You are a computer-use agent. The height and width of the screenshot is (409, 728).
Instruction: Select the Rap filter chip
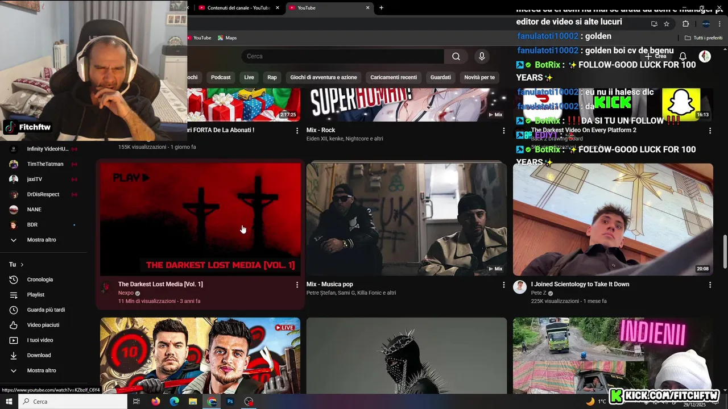[272, 77]
